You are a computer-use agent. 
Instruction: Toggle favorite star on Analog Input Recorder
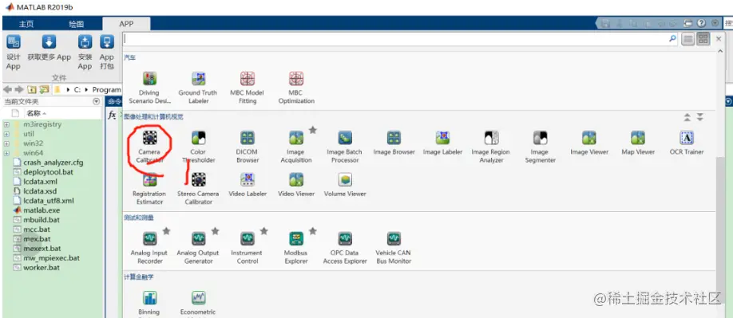[x=166, y=231]
